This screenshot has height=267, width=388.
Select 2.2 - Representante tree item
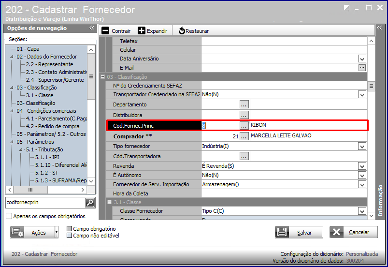point(49,64)
